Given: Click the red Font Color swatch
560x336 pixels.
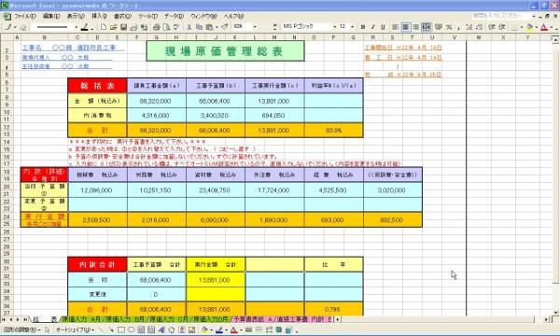Looking at the screenshot, I should [x=544, y=27].
